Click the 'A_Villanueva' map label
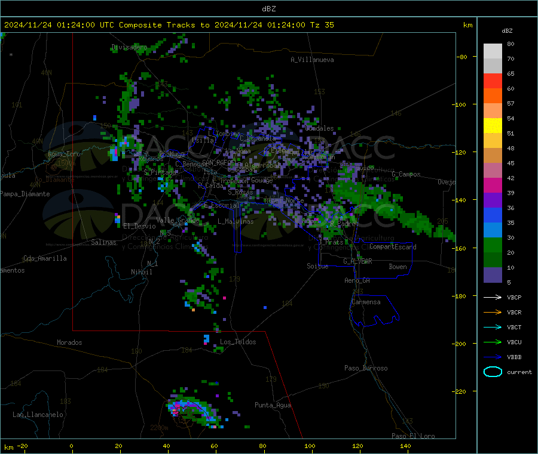The width and height of the screenshot is (538, 454). click(312, 60)
